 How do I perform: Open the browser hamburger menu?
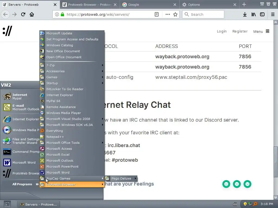coord(273,14)
